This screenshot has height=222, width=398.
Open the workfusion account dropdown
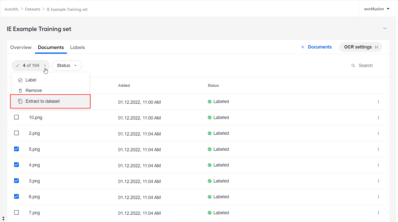coord(377,9)
